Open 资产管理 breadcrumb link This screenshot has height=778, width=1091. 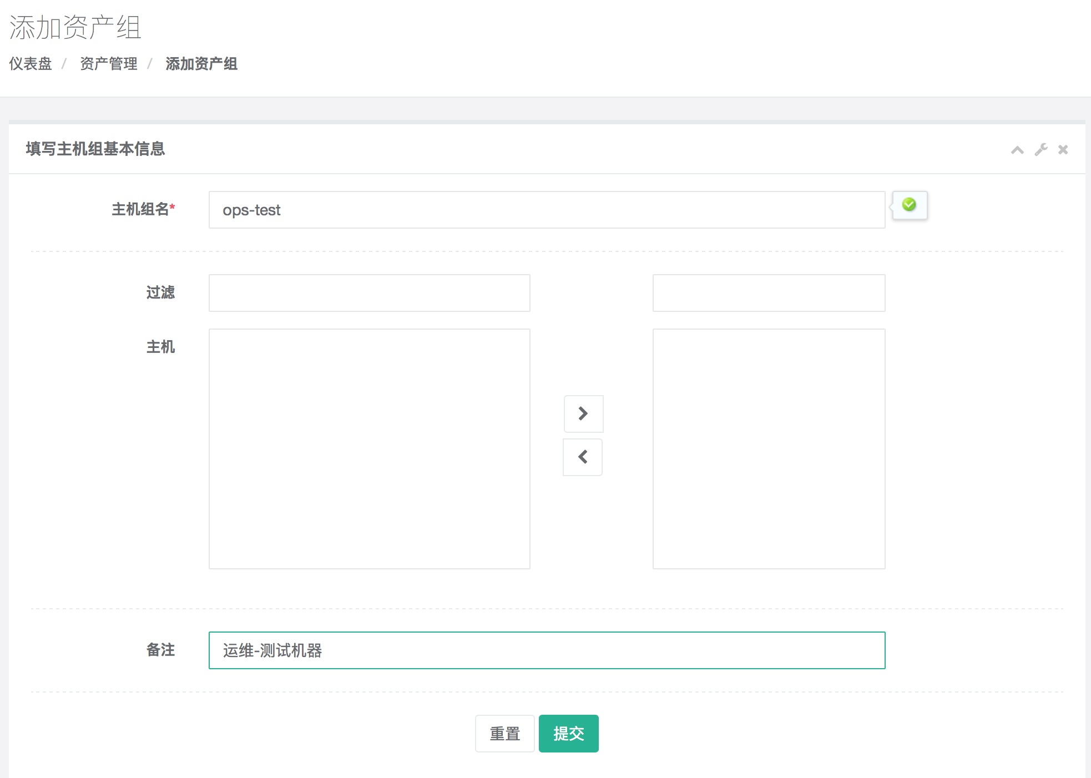[x=109, y=64]
